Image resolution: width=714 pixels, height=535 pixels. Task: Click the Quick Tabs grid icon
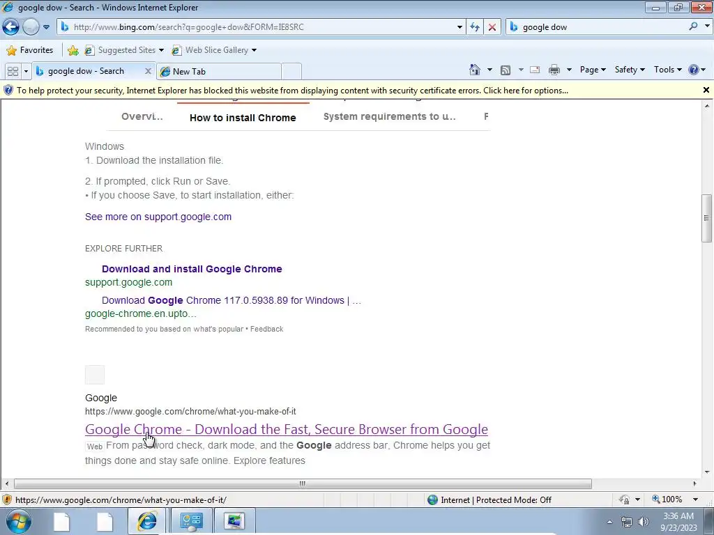[13, 72]
